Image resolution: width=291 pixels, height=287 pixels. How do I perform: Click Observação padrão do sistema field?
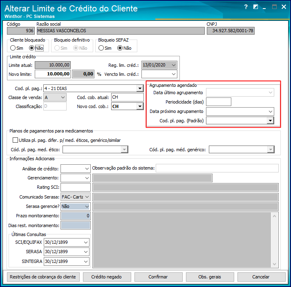217,168
